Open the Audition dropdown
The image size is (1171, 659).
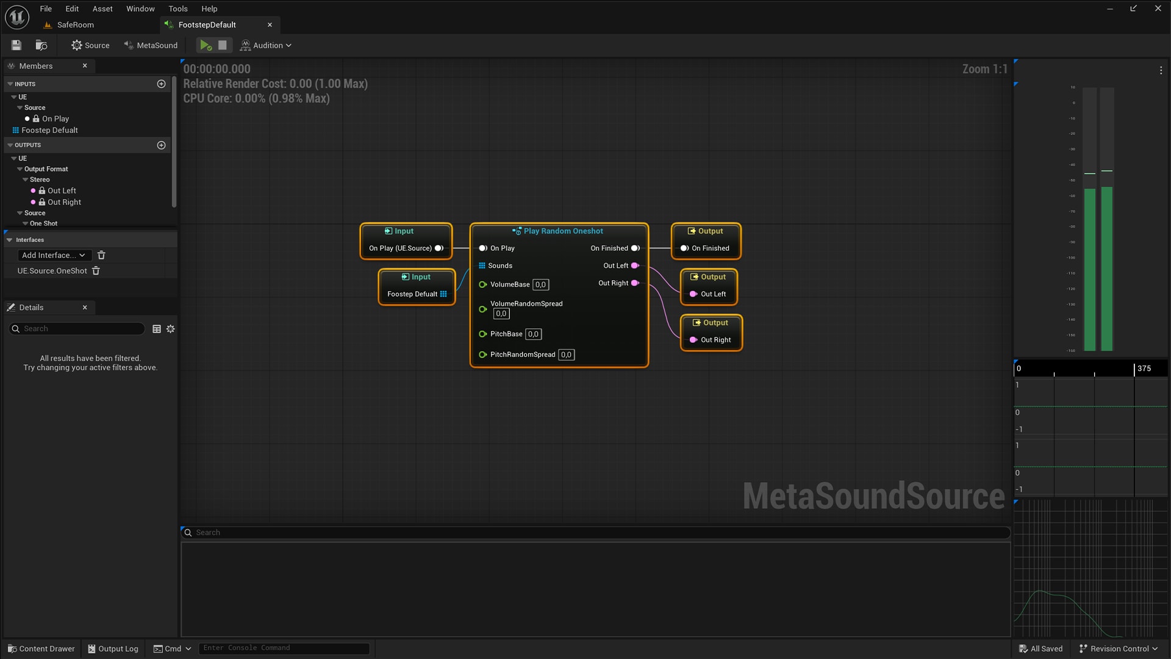pos(266,45)
